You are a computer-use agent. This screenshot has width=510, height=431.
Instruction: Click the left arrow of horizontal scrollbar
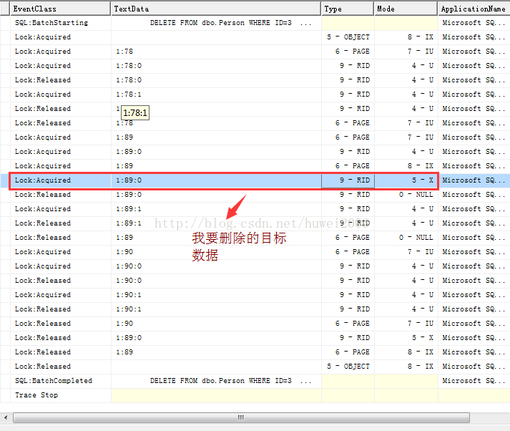pos(6,417)
